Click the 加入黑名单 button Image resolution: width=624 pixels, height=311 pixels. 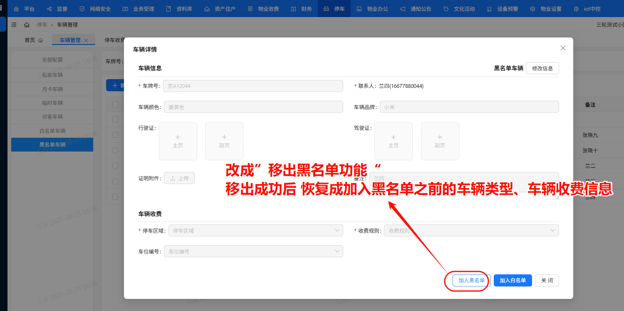tap(471, 281)
